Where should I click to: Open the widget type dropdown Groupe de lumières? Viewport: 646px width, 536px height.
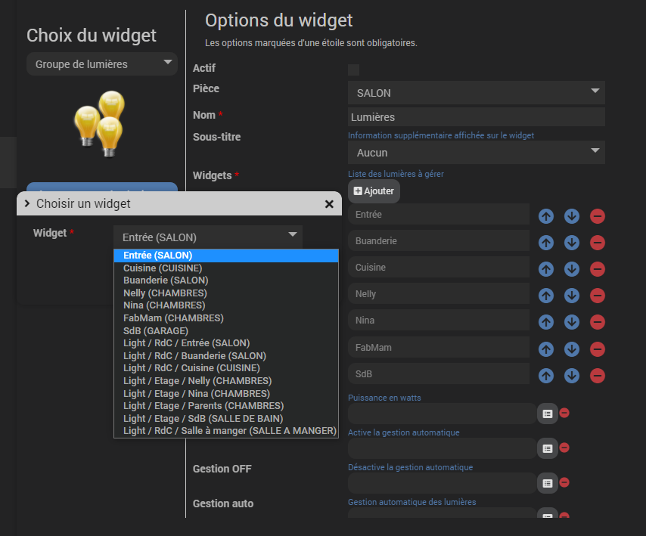[101, 64]
